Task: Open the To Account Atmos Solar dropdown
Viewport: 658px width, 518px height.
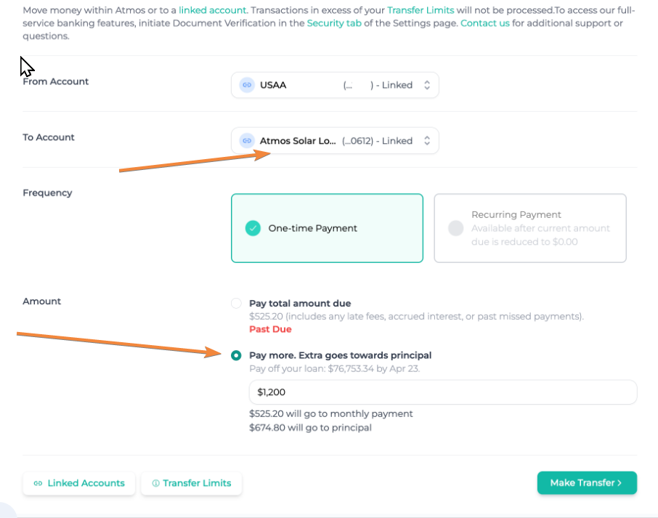Action: tap(335, 141)
